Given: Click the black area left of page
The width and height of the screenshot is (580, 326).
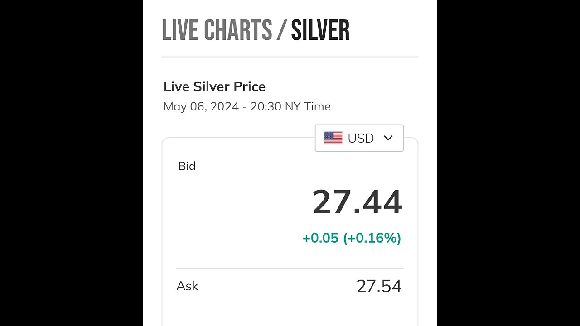Looking at the screenshot, I should coord(72,163).
